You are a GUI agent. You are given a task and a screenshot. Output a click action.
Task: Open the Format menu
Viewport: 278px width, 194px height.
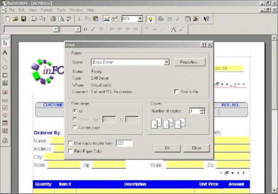pyautogui.click(x=46, y=9)
